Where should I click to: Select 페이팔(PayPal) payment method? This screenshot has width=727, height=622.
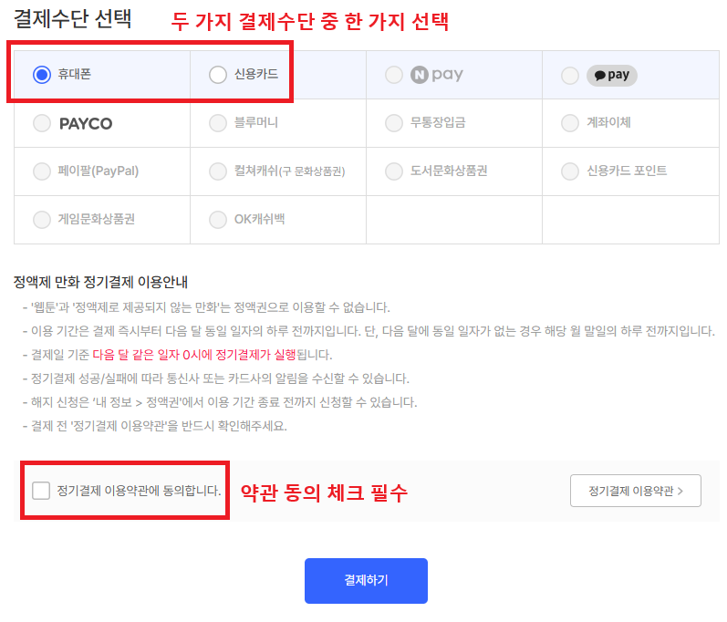(x=42, y=171)
